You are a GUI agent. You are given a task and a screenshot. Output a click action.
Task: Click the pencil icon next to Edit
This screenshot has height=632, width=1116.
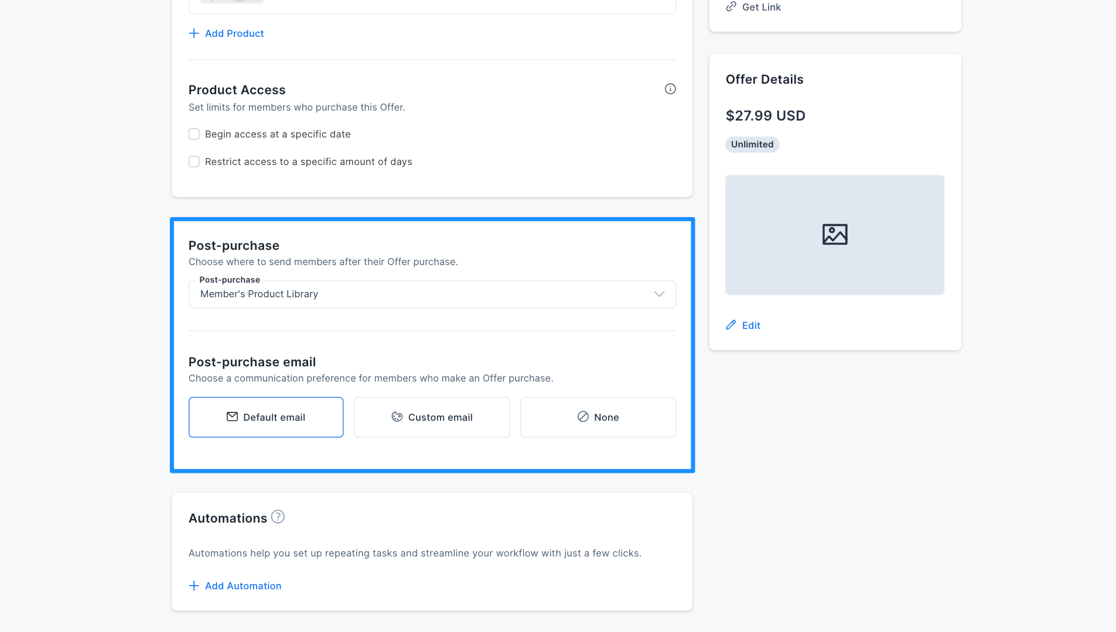click(x=731, y=325)
